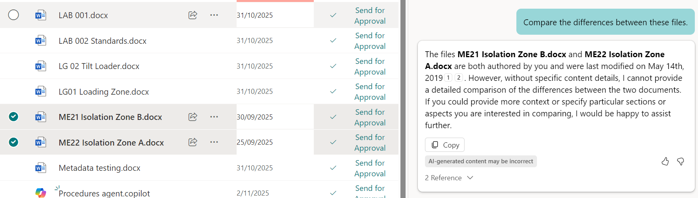
Task: Uncheck ME22 Isolation Zone A.docx selection
Action: coord(13,142)
